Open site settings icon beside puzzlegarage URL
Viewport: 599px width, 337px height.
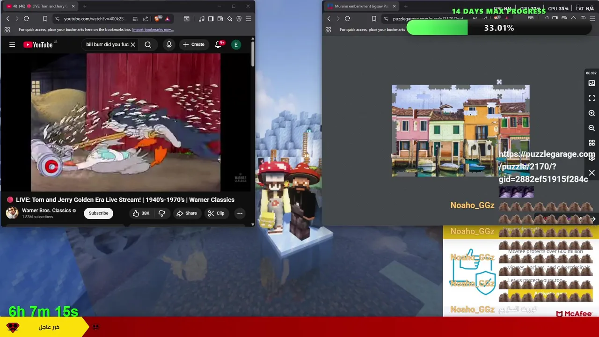coord(386,19)
